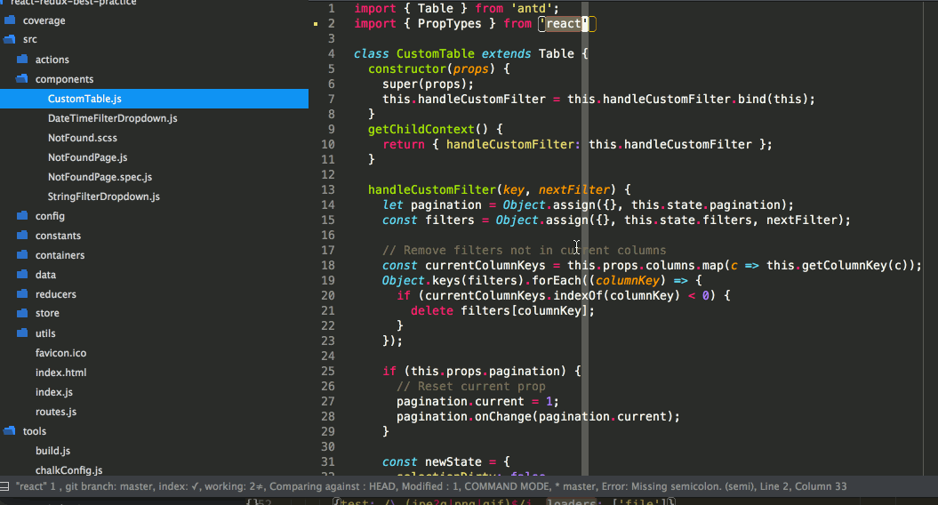Click 'currentColumnKeys' on line 18
The image size is (938, 505).
coord(485,265)
